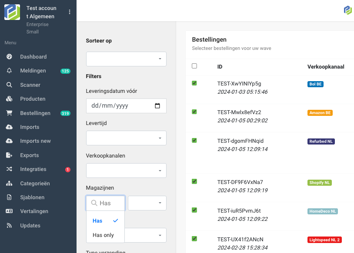Toggle the select-all orders header checkbox
Image resolution: width=354 pixels, height=253 pixels.
(194, 66)
